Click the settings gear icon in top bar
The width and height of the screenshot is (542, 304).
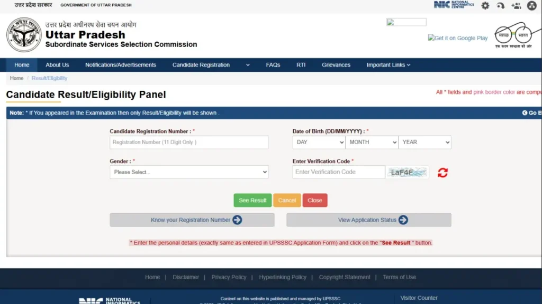[x=485, y=6]
